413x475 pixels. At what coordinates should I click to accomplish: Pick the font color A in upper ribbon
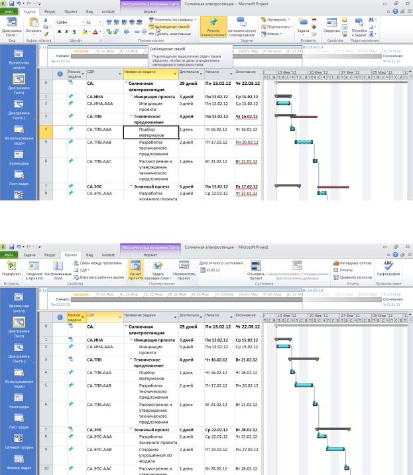click(95, 31)
